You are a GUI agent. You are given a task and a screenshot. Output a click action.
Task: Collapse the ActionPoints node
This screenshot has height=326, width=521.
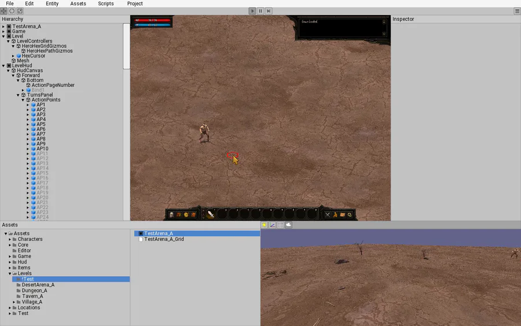(x=23, y=100)
